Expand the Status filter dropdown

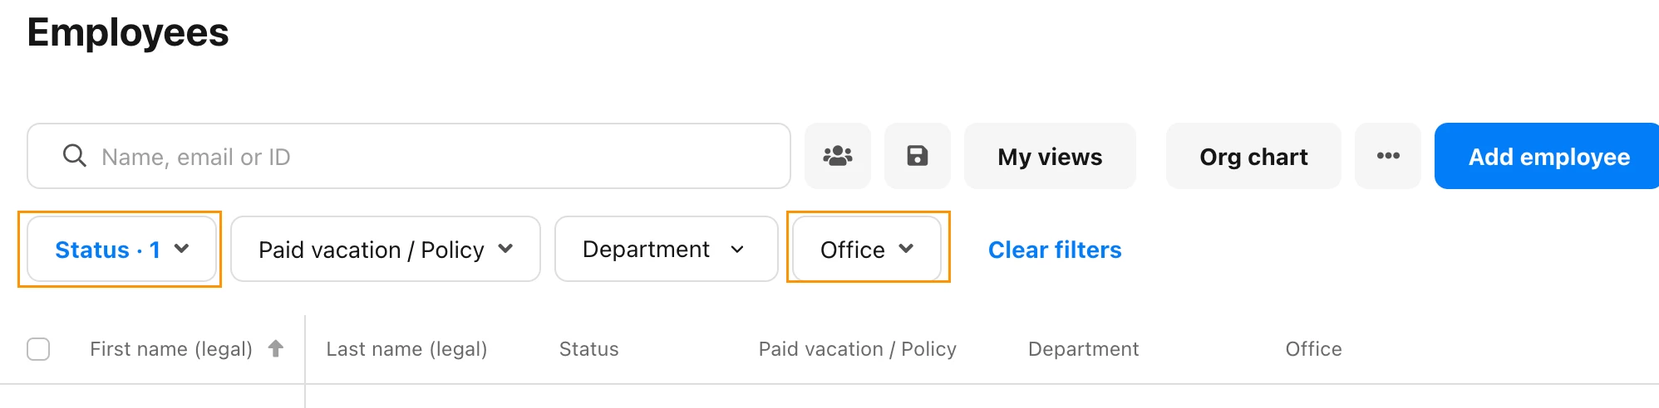121,249
